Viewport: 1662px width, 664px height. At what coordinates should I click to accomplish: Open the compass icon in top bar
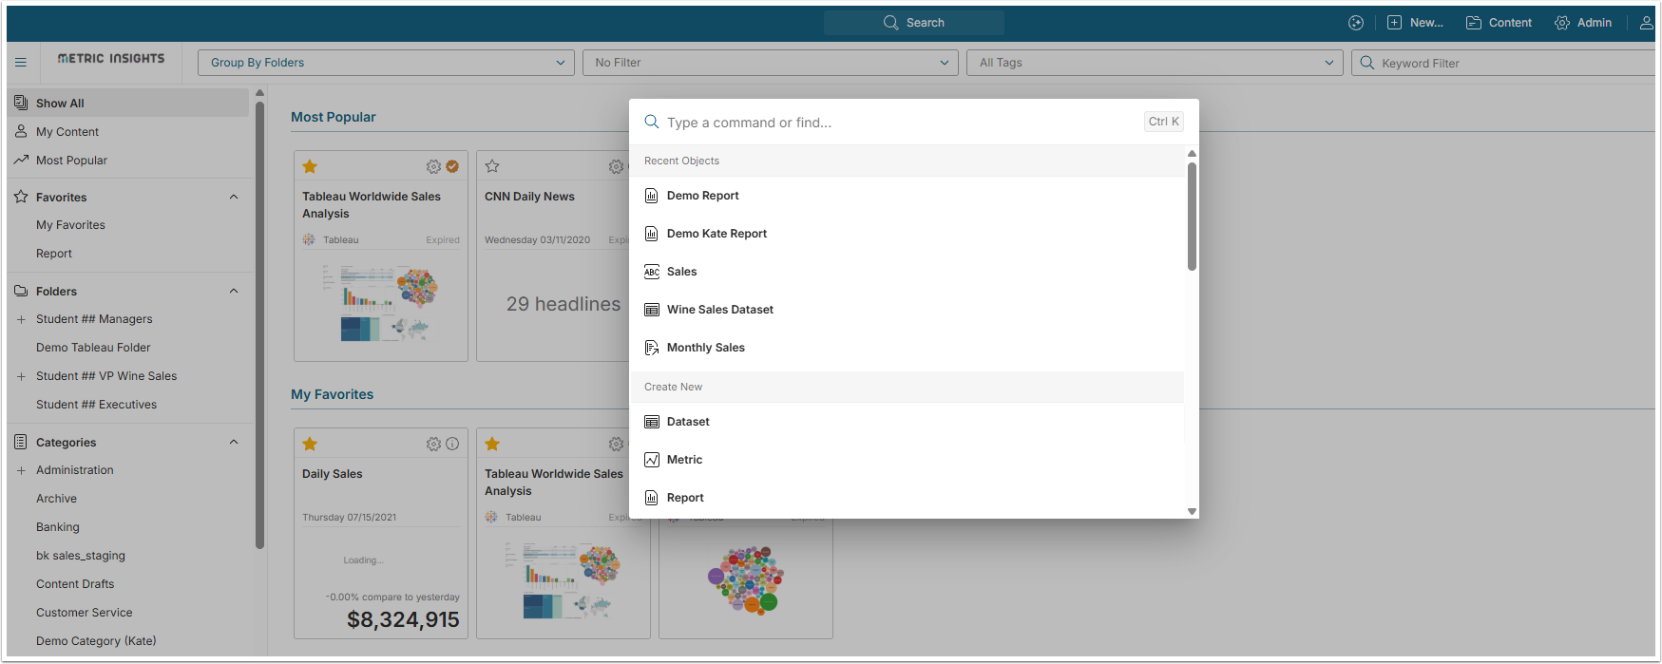click(1356, 23)
